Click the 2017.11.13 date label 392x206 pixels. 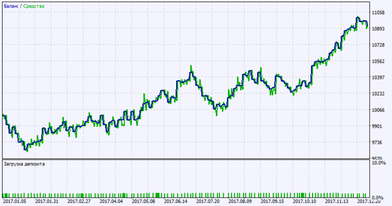pos(337,201)
